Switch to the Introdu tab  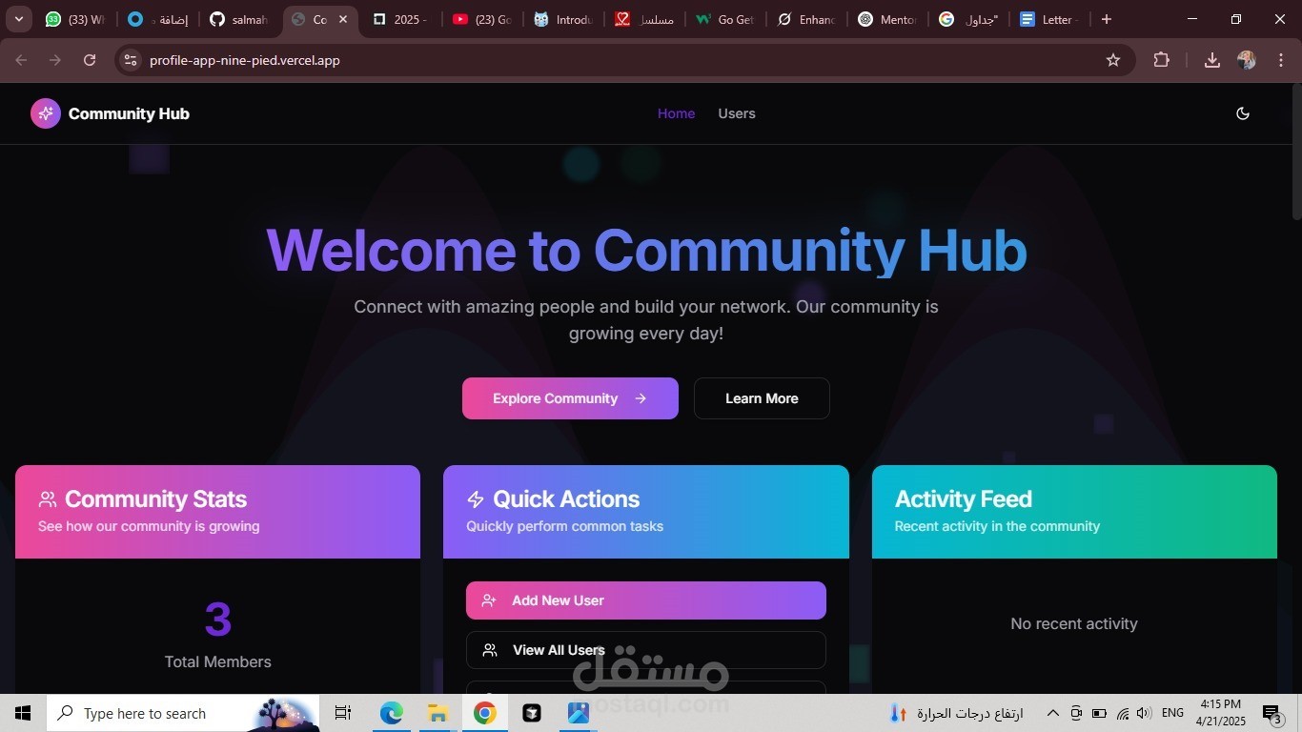[x=563, y=19]
